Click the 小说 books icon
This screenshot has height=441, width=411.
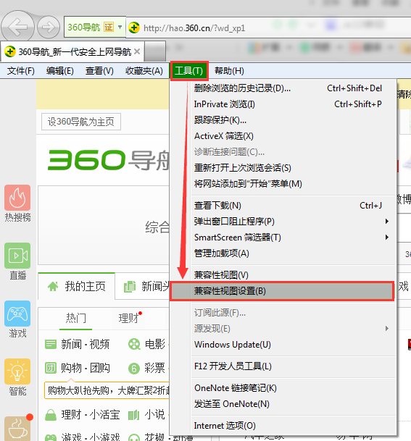click(133, 415)
